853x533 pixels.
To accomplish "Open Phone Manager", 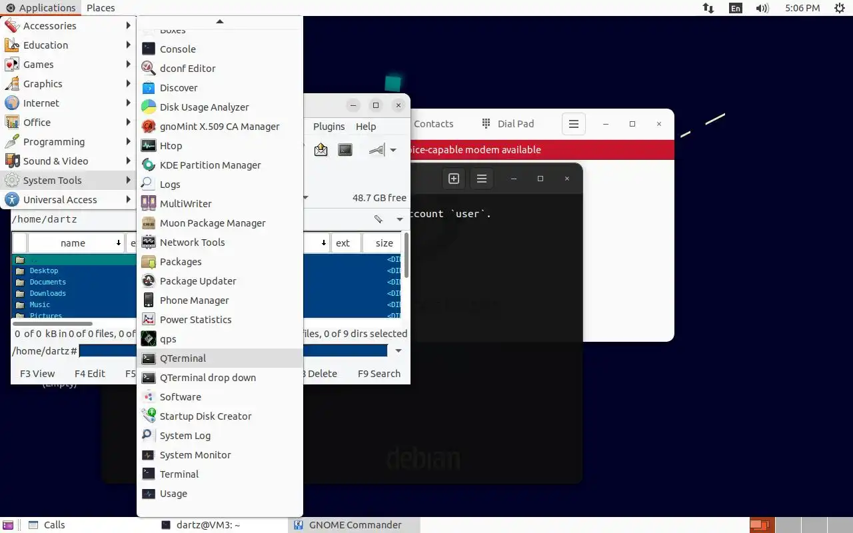I will pos(220,300).
